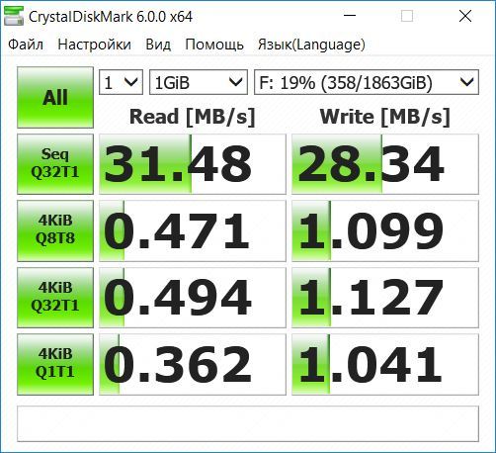The image size is (496, 453).
Task: Close the CrystalDiskMark window
Action: click(465, 16)
